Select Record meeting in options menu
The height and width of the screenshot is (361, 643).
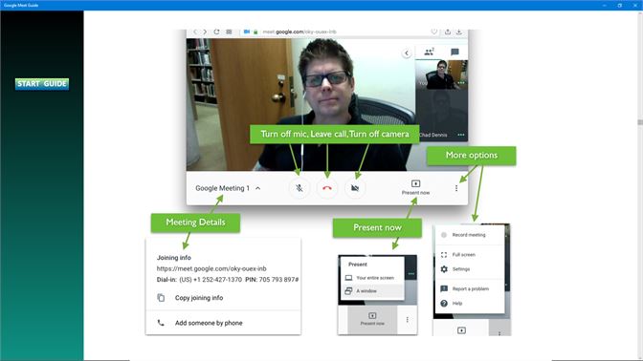click(x=469, y=235)
